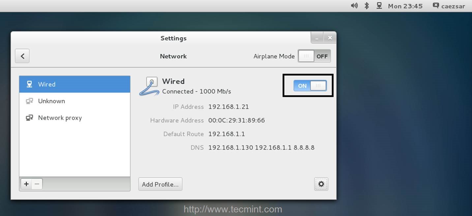472x216 pixels.
Task: Minimize the Settings window
Action: 317,38
